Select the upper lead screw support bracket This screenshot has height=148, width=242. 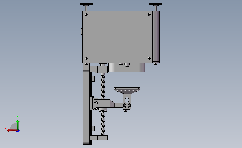[x=99, y=69]
